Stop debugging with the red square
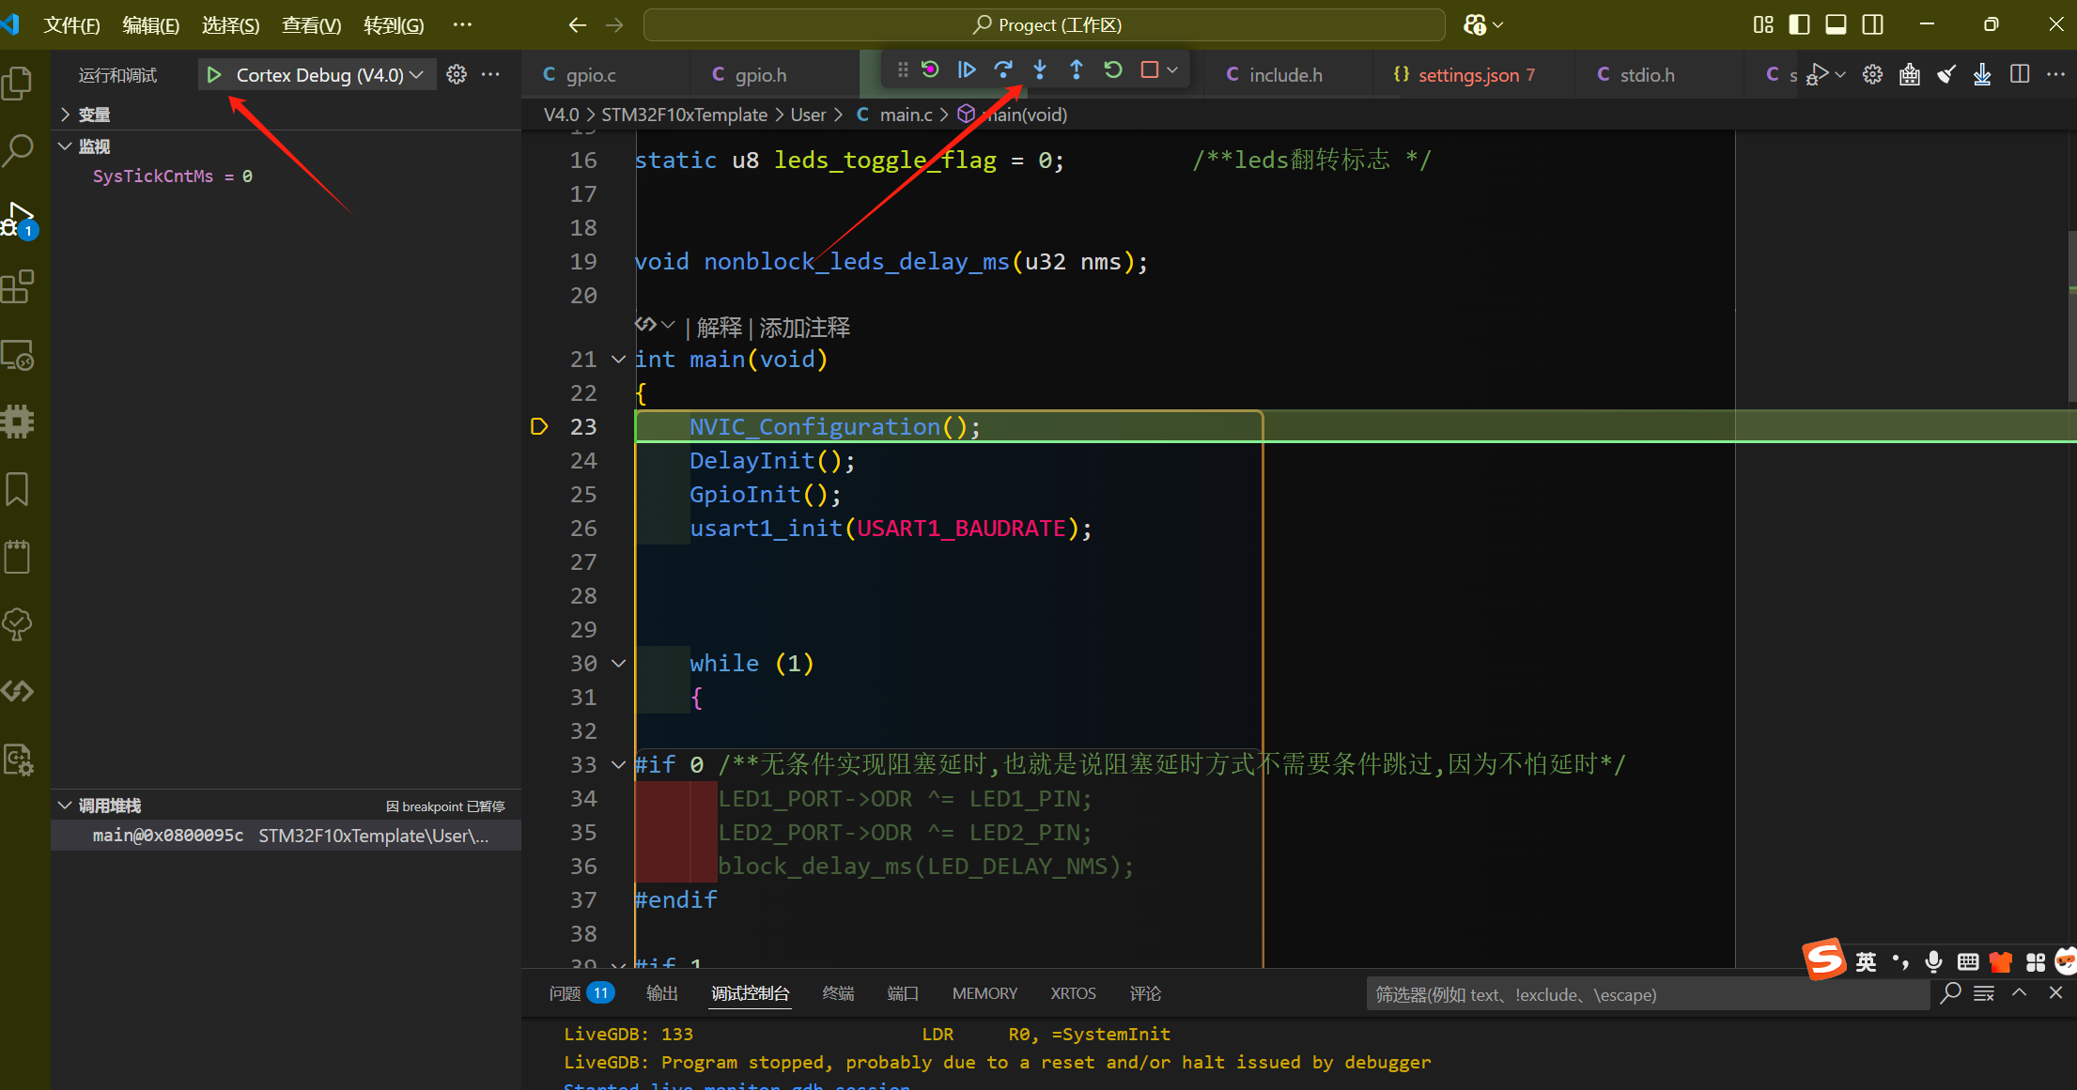Image resolution: width=2077 pixels, height=1090 pixels. point(1148,69)
